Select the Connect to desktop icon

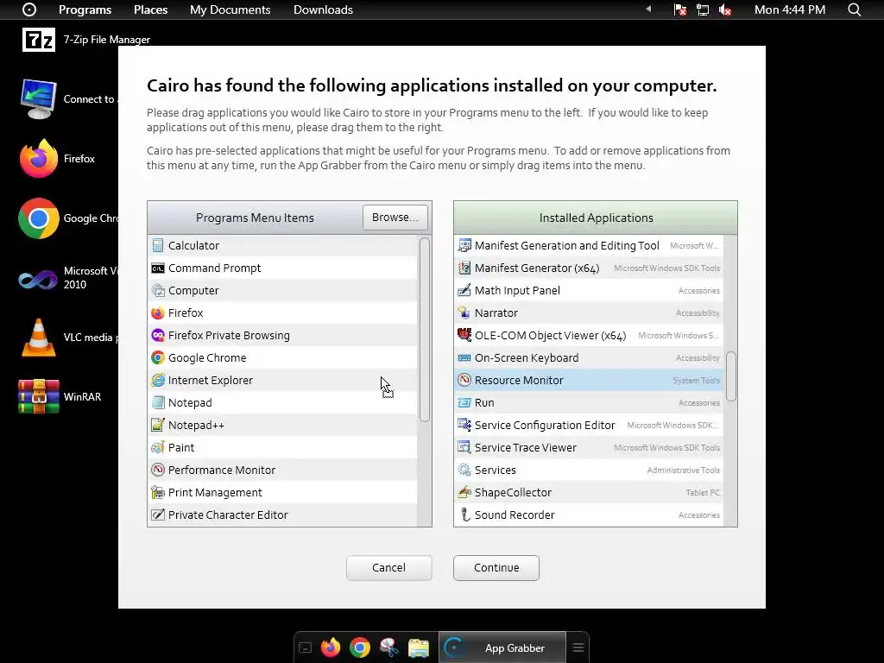pos(67,98)
